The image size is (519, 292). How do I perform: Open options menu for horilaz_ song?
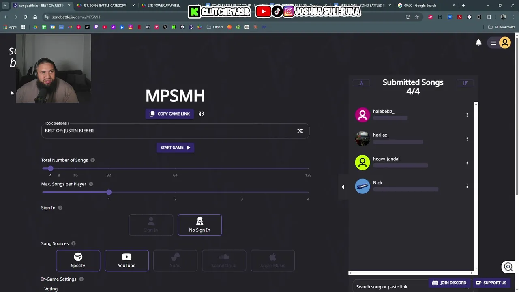[467, 139]
